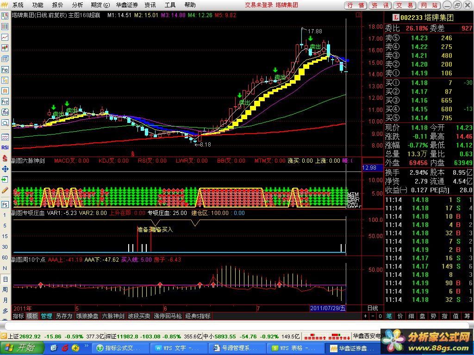Switch to the 筹 chip distribution tab

coord(467,316)
